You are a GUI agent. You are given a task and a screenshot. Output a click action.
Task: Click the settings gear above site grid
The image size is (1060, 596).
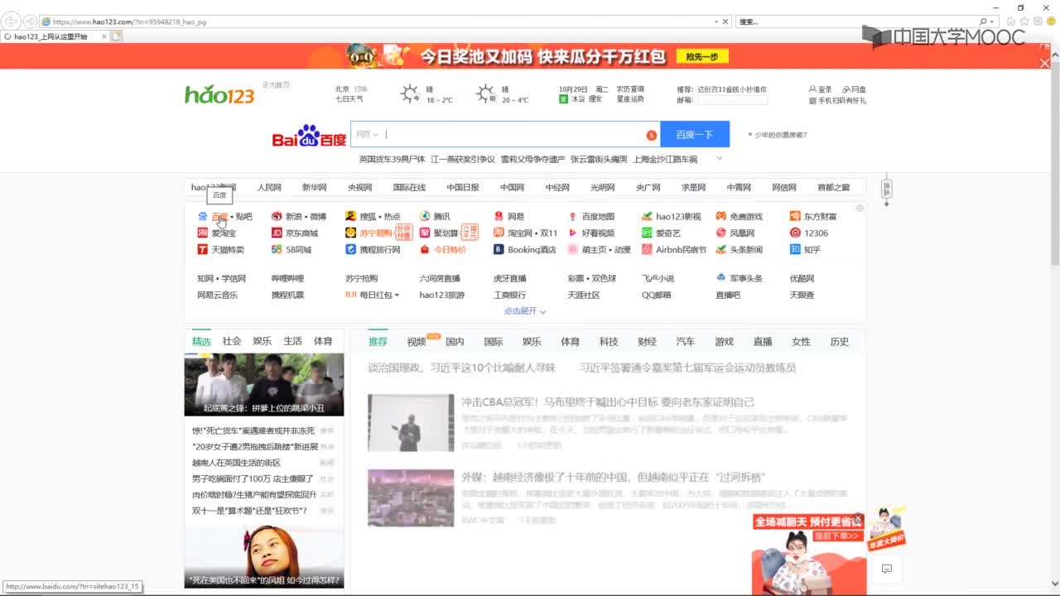tap(860, 208)
